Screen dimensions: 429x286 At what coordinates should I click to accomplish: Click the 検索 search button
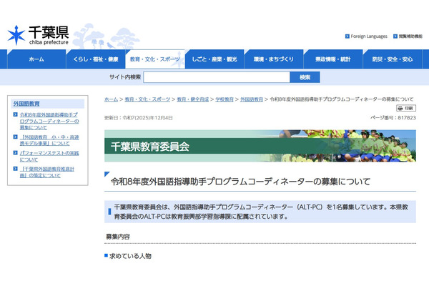[305, 77]
